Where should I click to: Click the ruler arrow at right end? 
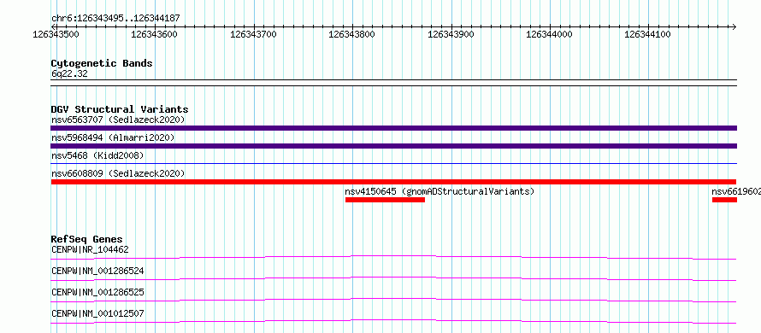tap(734, 26)
